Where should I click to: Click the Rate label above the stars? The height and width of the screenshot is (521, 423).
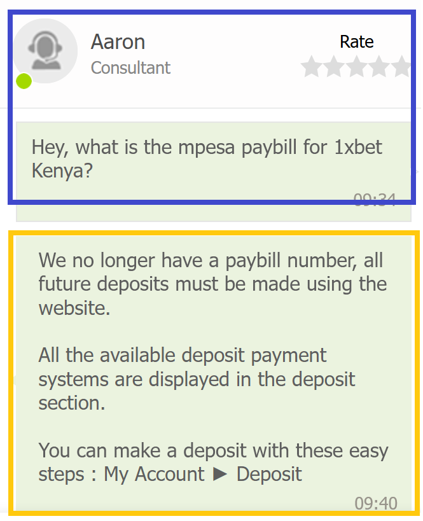tap(357, 42)
